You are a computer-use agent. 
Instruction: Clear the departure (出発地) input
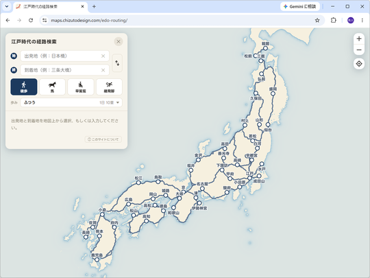[x=103, y=56]
